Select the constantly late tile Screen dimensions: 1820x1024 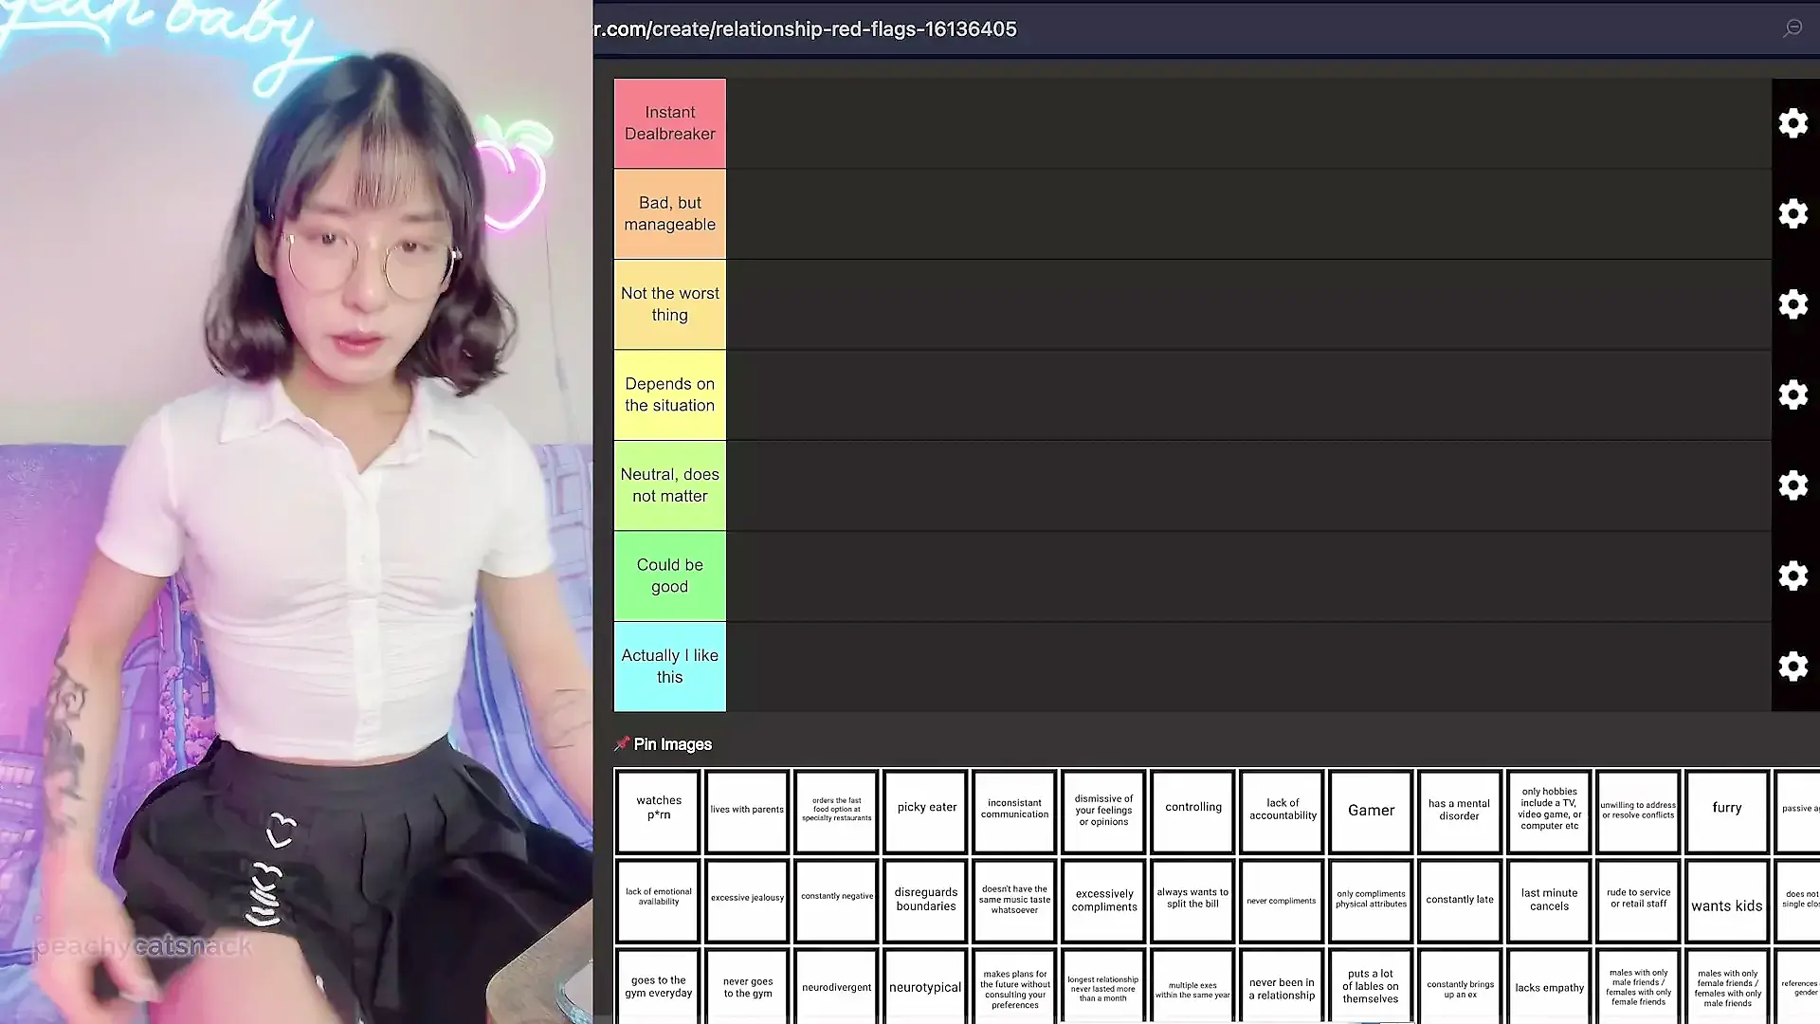click(1459, 900)
